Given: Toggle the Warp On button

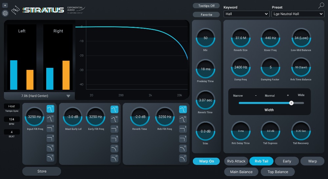Looking at the screenshot, I should 206,161.
